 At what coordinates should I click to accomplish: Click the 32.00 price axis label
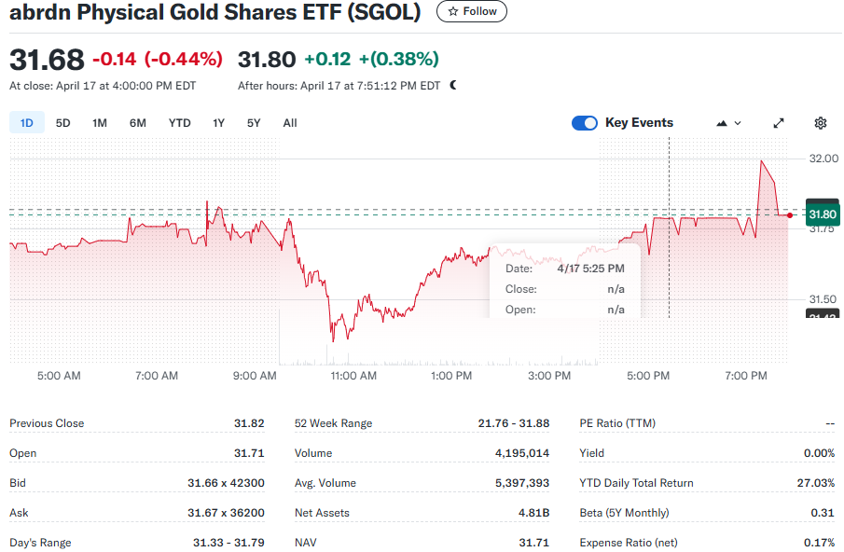coord(823,159)
